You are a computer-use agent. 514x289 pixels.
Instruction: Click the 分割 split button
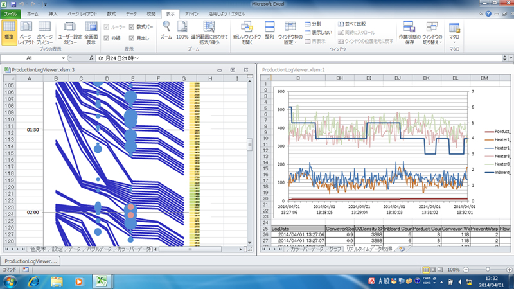(x=312, y=23)
